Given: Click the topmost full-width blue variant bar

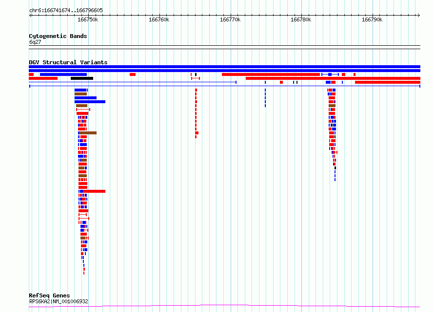Looking at the screenshot, I should (x=224, y=67).
